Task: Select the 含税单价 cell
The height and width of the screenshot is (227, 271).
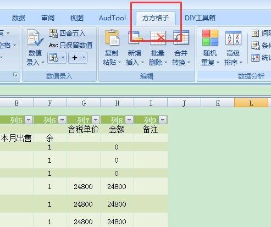Action: (x=84, y=129)
